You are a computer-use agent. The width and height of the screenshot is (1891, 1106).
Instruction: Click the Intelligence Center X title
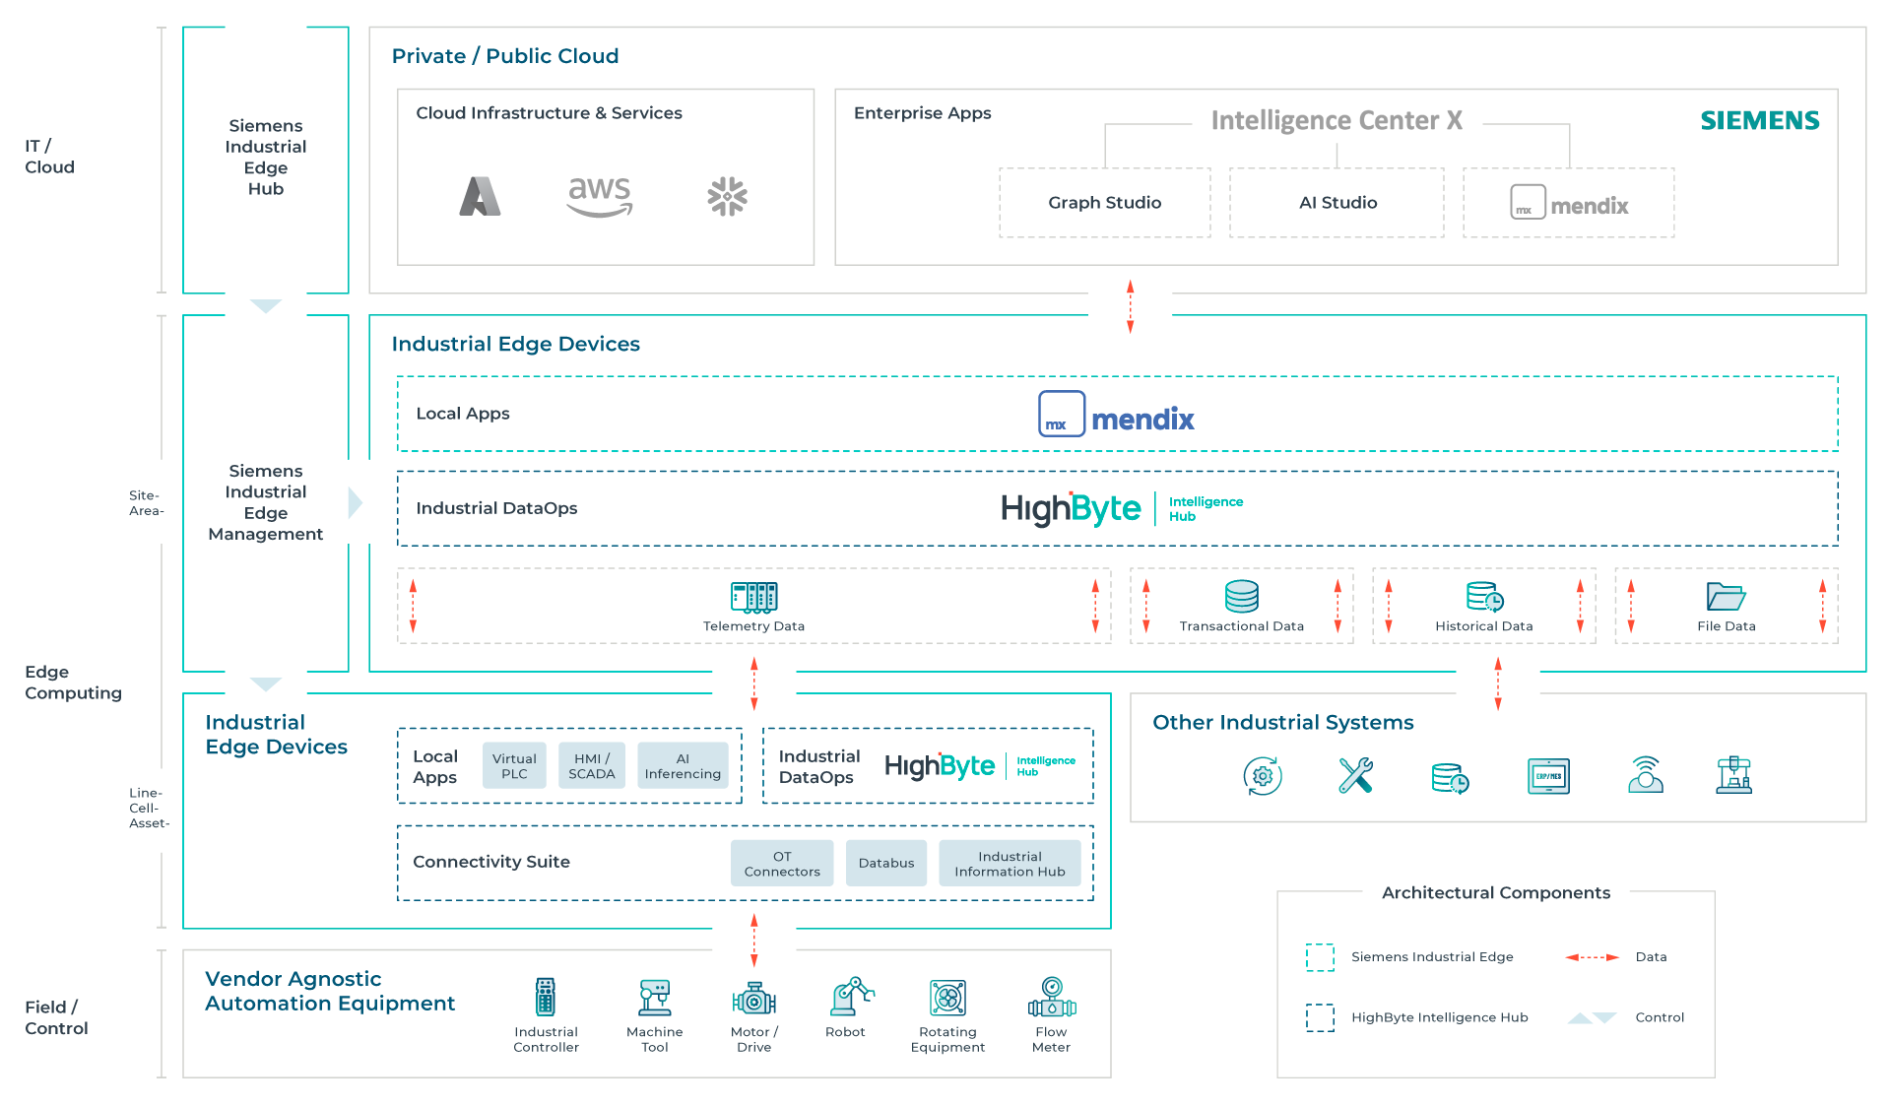coord(1337,120)
